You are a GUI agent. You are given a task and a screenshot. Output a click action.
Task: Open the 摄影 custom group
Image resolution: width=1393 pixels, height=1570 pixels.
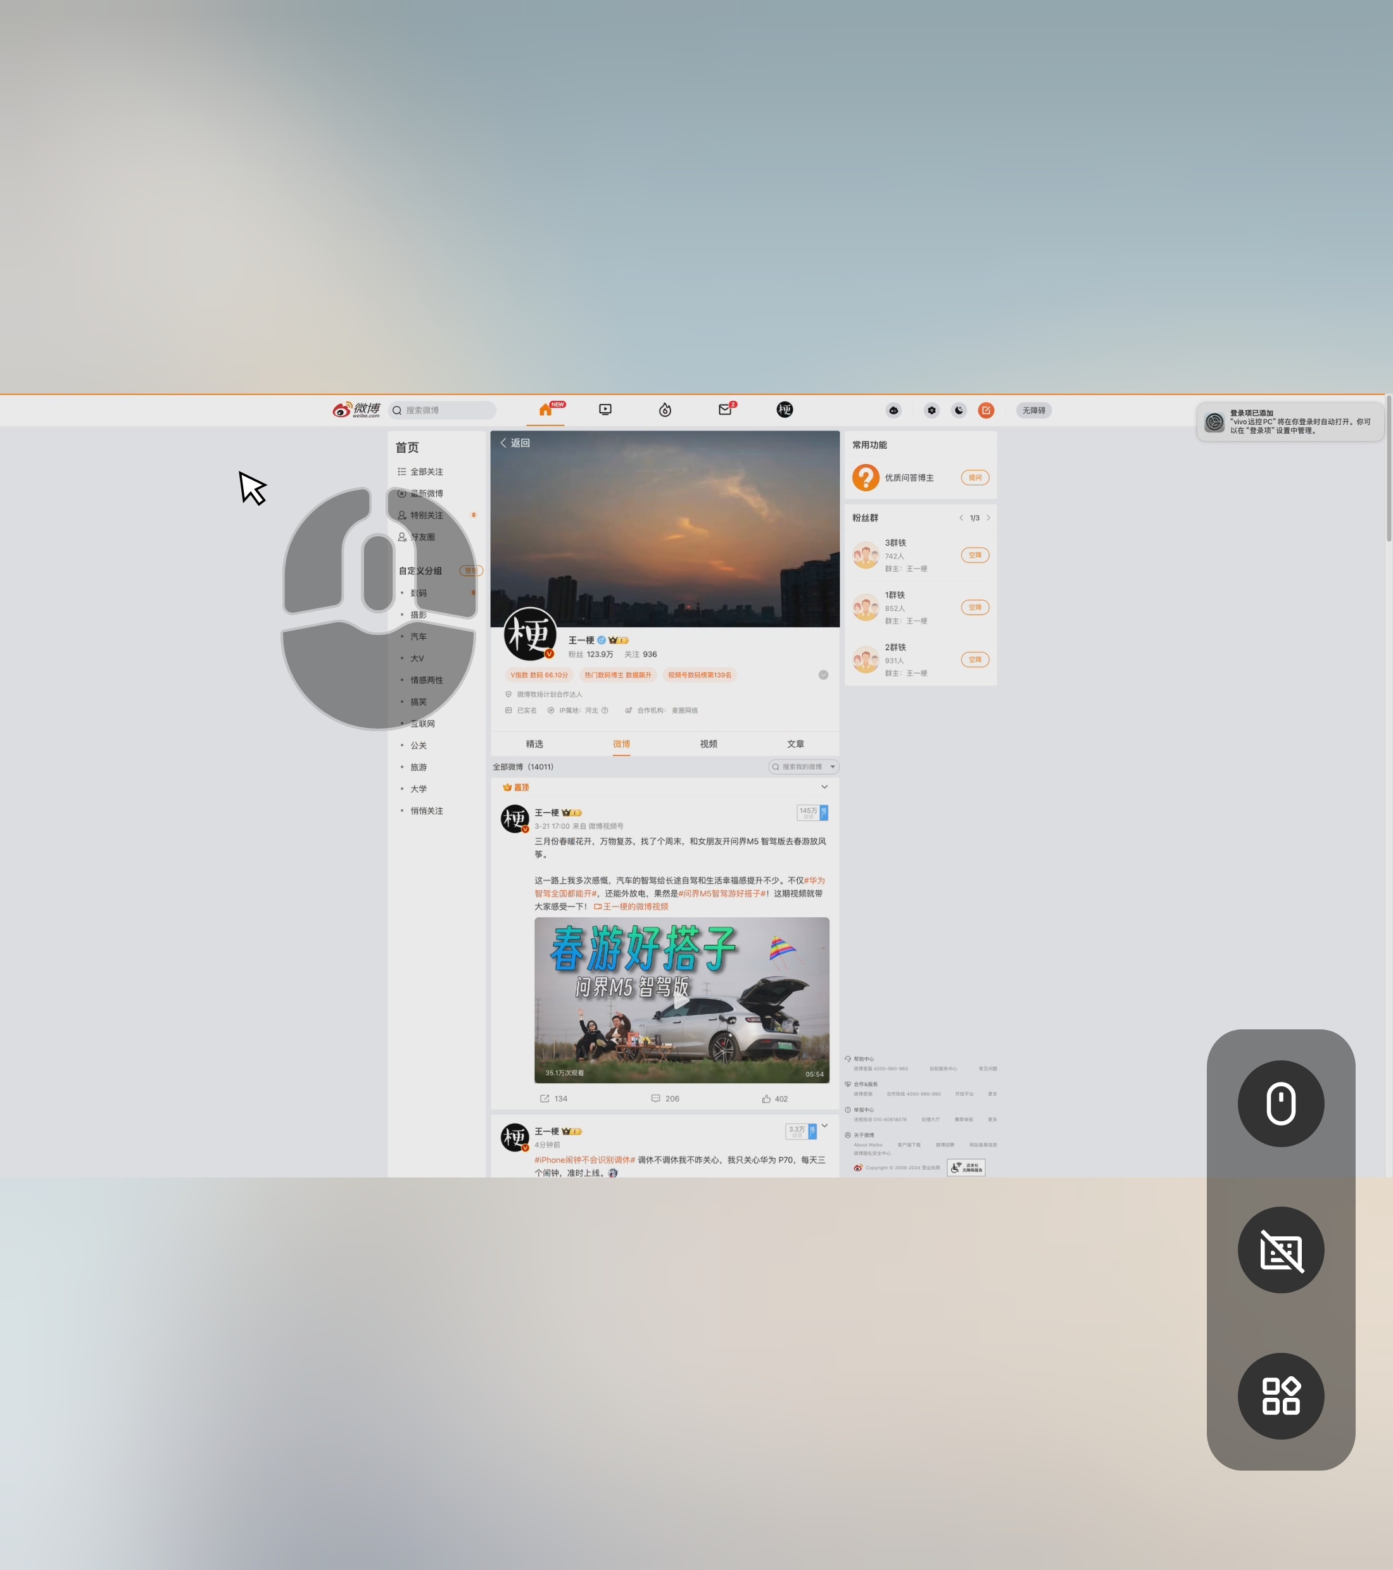(418, 615)
